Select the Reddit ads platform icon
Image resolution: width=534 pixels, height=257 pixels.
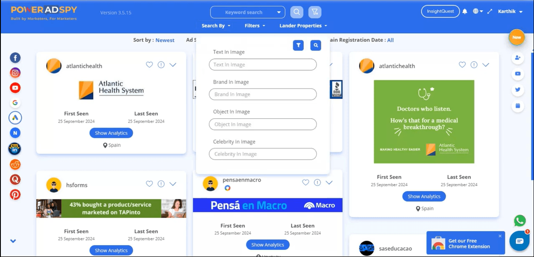15,164
